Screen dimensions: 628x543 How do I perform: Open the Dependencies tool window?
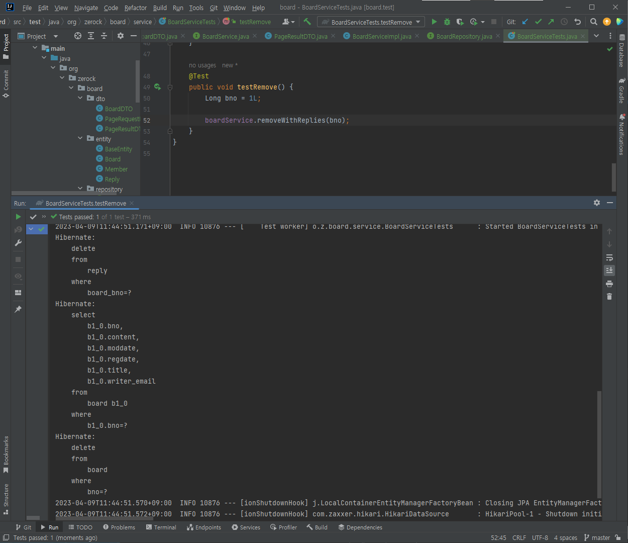[x=361, y=527]
